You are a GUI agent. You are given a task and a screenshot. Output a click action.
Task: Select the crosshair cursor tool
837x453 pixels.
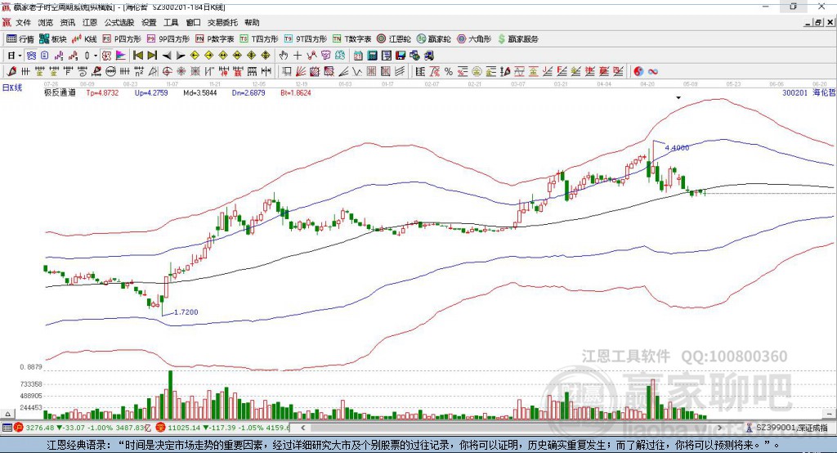pos(298,56)
